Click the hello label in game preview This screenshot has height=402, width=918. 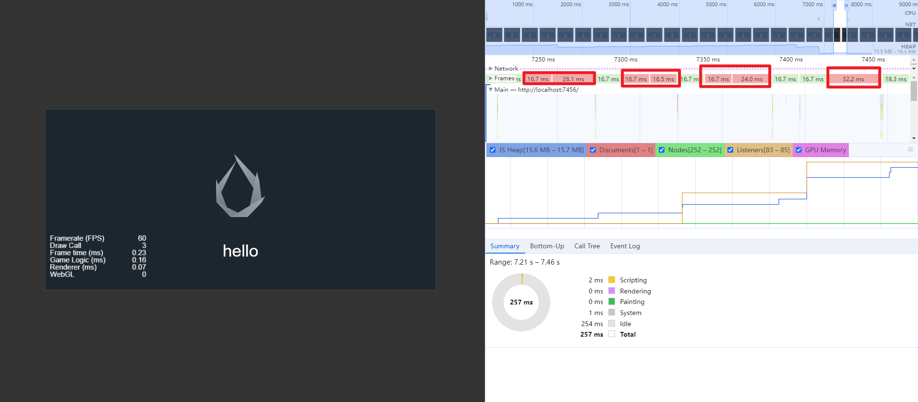pos(241,251)
